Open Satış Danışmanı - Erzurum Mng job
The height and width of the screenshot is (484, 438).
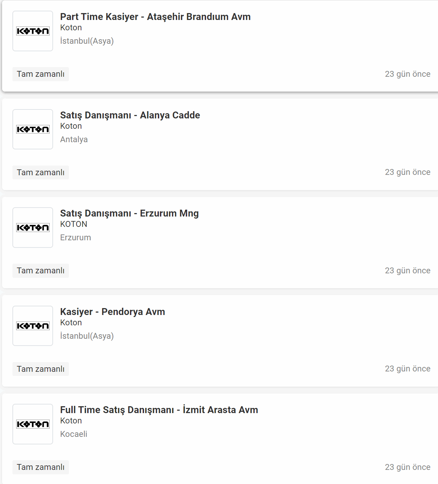click(x=129, y=213)
